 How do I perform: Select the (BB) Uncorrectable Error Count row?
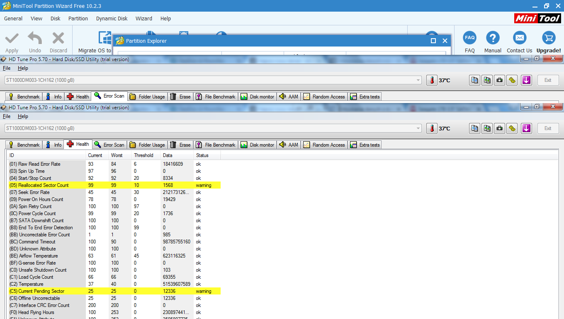(114, 235)
